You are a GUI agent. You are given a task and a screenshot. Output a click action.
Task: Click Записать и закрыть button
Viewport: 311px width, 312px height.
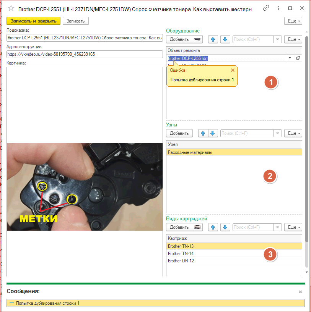tap(34, 21)
